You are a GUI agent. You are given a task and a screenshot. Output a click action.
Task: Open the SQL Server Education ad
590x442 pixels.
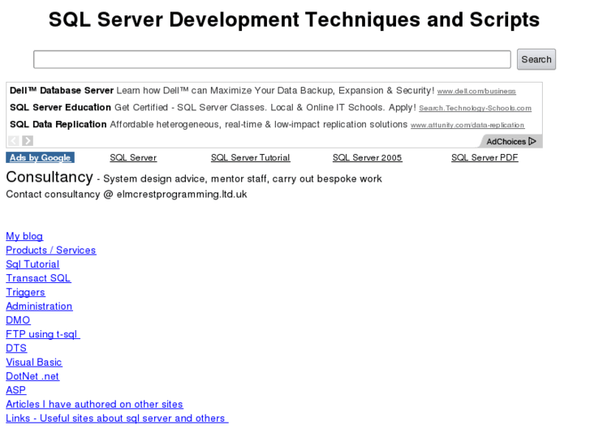(x=60, y=107)
